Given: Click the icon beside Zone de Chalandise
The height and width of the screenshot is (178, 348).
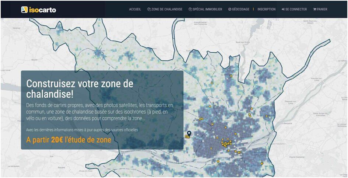Looking at the screenshot, I should coord(149,10).
